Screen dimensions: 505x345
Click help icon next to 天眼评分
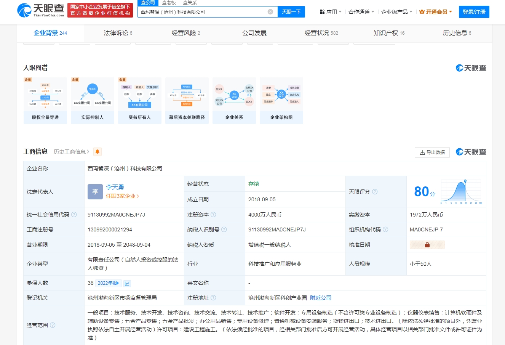pos(375,192)
